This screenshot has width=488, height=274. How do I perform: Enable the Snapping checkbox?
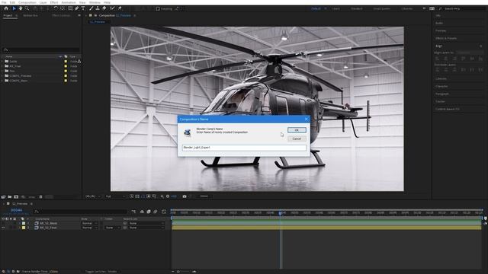158,8
